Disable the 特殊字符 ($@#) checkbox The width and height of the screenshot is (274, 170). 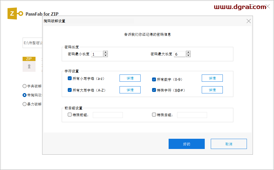tap(154, 90)
